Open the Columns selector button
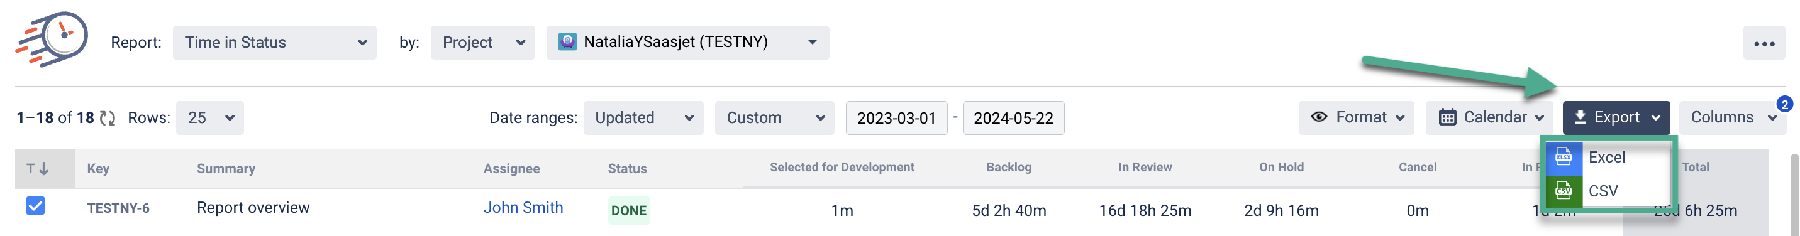Image resolution: width=1800 pixels, height=236 pixels. click(1731, 118)
